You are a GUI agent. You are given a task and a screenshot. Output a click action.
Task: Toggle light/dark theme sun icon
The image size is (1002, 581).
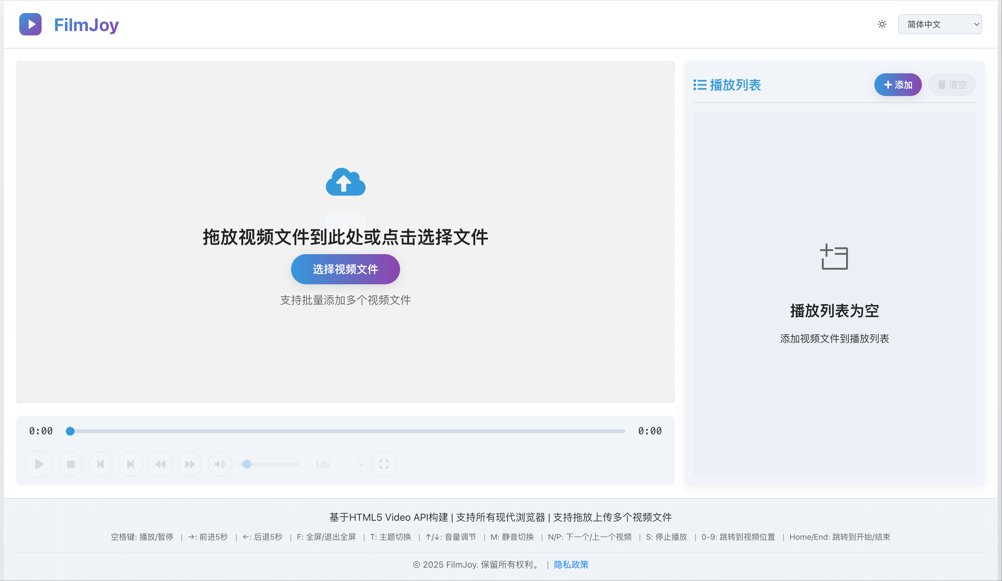pyautogui.click(x=882, y=24)
